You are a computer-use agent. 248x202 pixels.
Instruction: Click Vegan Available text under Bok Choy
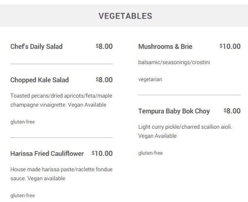point(157,136)
